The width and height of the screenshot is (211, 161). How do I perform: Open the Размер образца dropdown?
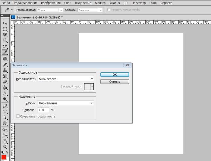click(x=50, y=10)
